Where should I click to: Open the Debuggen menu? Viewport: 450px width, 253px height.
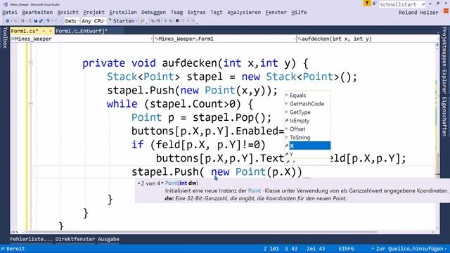point(153,13)
